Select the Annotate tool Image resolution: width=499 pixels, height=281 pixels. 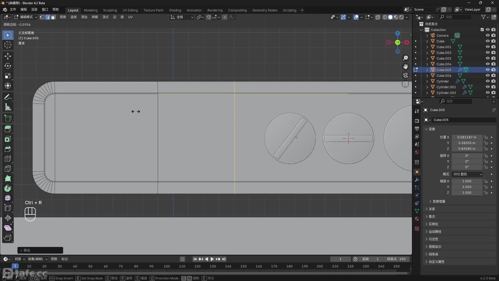click(8, 97)
